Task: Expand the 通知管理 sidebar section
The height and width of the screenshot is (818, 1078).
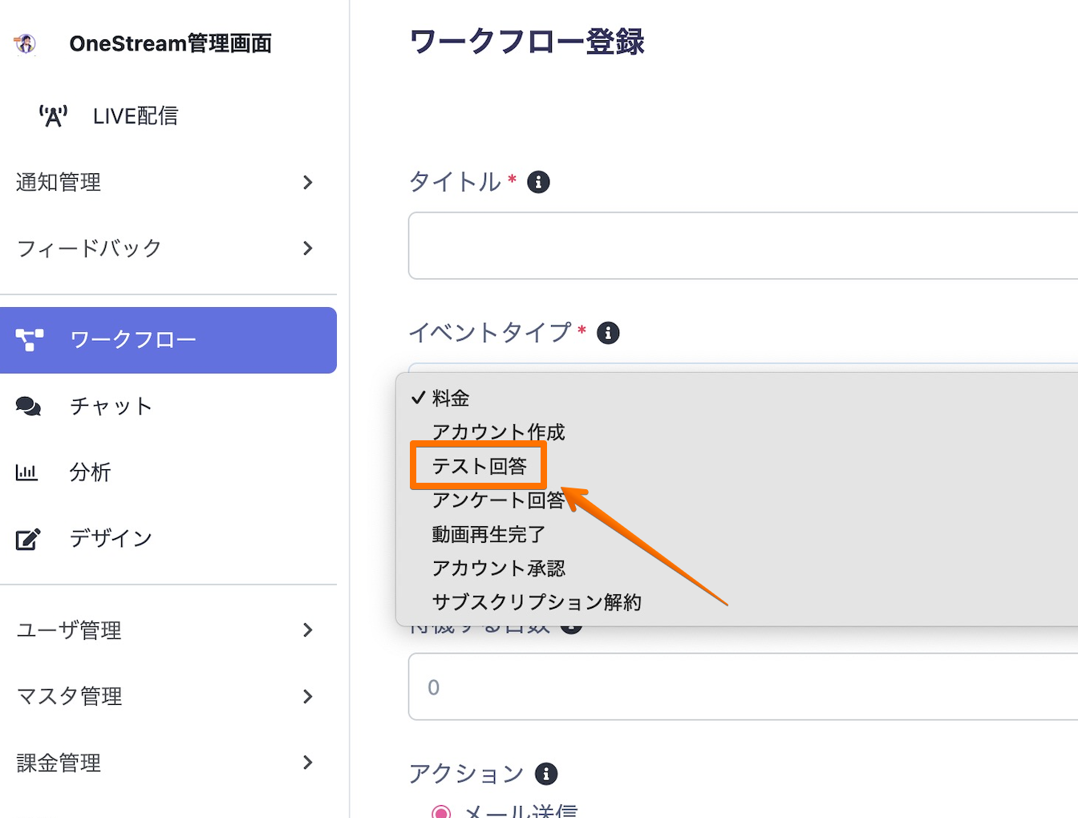Action: (308, 183)
